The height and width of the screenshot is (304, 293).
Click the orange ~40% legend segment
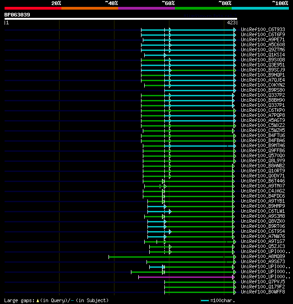tap(90, 8)
